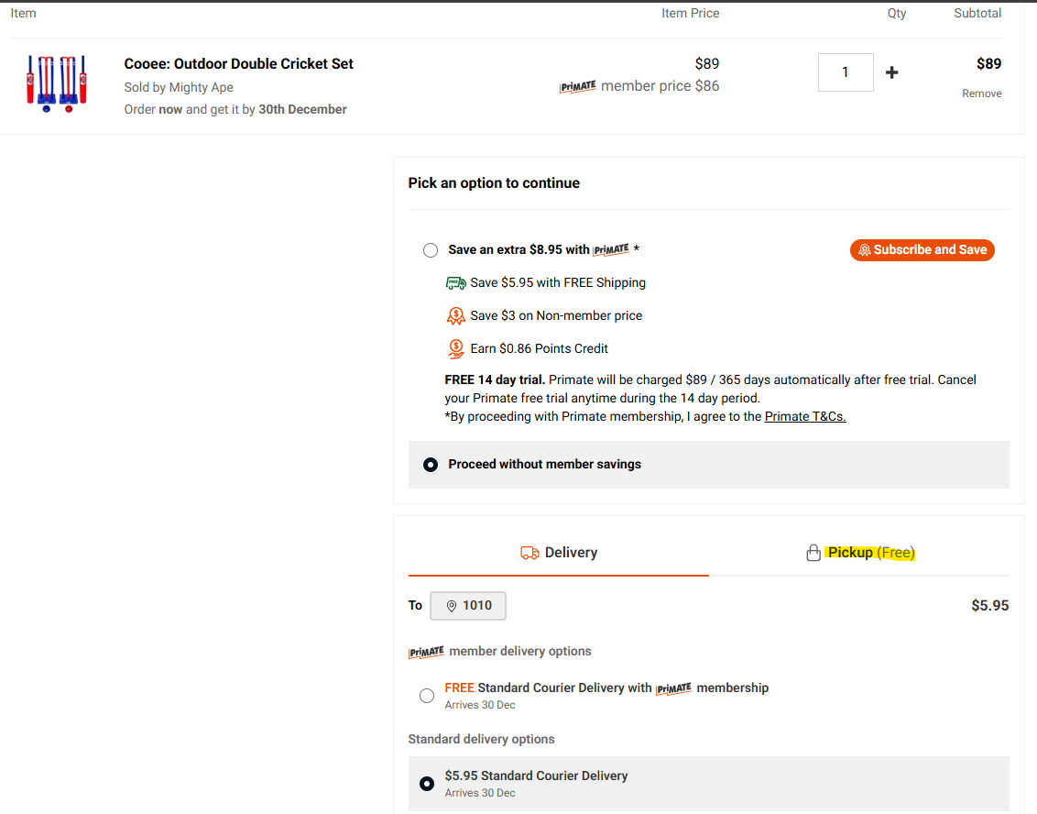Click the Points Credit coin icon
This screenshot has width=1037, height=814.
click(x=455, y=348)
